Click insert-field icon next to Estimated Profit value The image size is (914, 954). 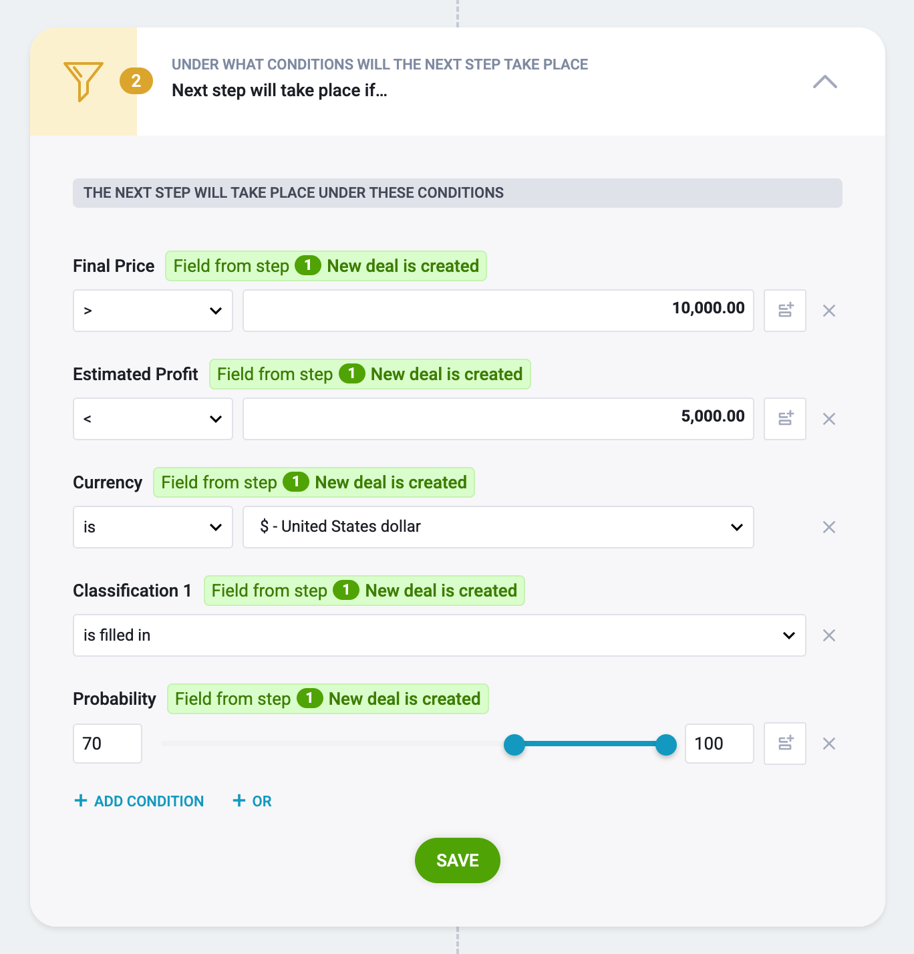tap(785, 419)
